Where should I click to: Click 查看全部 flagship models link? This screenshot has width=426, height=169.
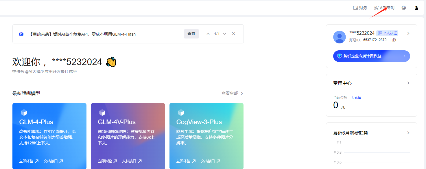coord(233,93)
